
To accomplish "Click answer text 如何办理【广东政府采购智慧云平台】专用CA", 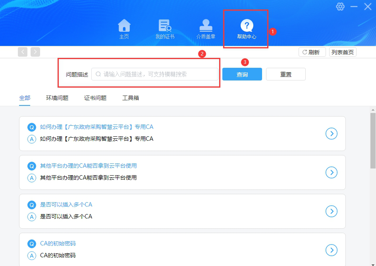I will pos(96,139).
